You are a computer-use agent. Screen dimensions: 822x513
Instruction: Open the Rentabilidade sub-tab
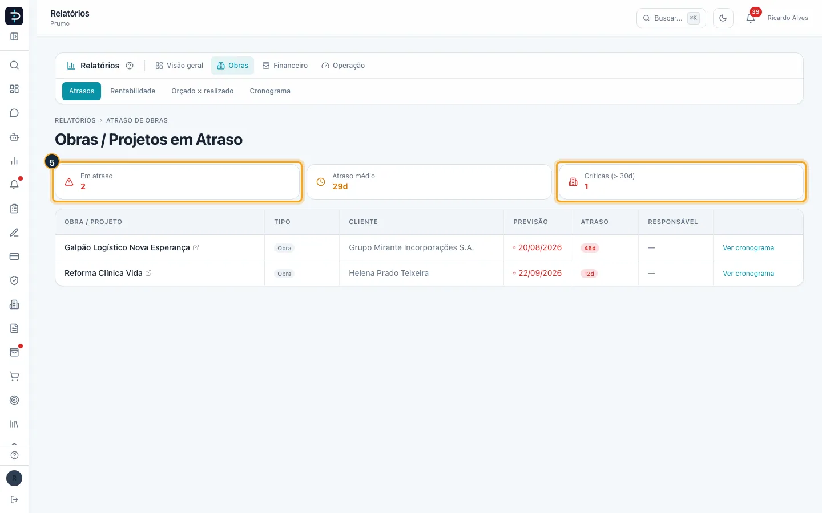tap(133, 91)
